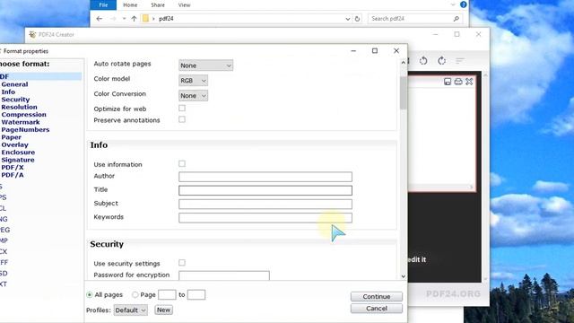The width and height of the screenshot is (574, 323).
Task: Open Share tab in Explorer
Action: point(158,5)
